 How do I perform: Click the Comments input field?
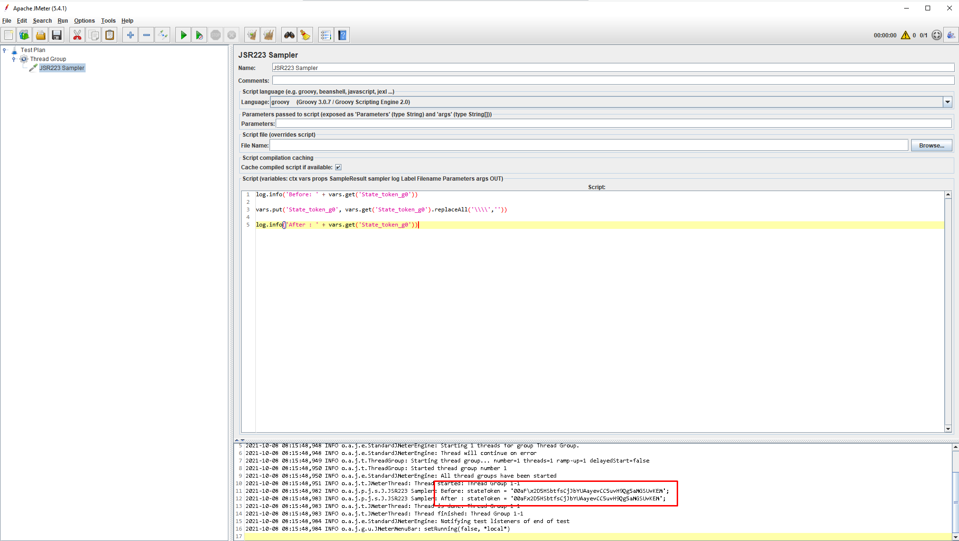point(613,81)
